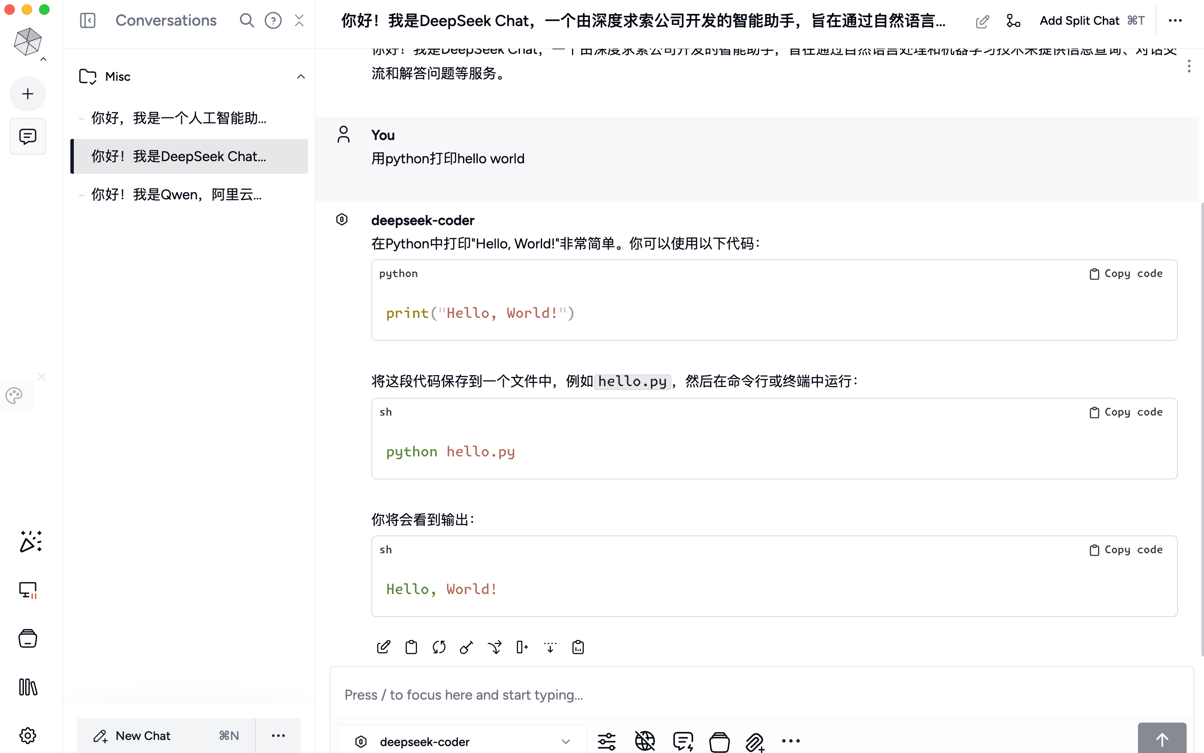Edit the deepseek-coder reply

[x=384, y=647]
